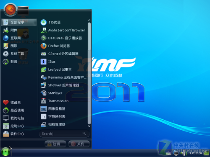Click the search magnifier icon
Image resolution: width=210 pixels, height=157 pixels.
[84, 134]
